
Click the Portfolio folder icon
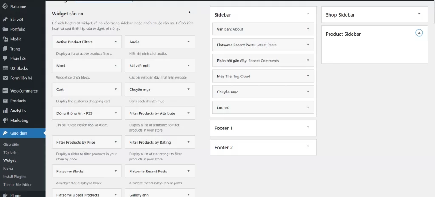(x=5, y=29)
